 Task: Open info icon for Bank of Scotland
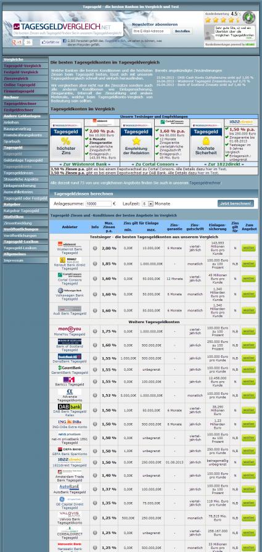(x=94, y=345)
